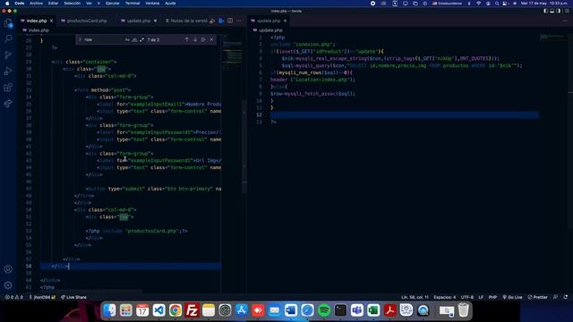
Task: Click Prettier in the status bar
Action: (x=537, y=297)
